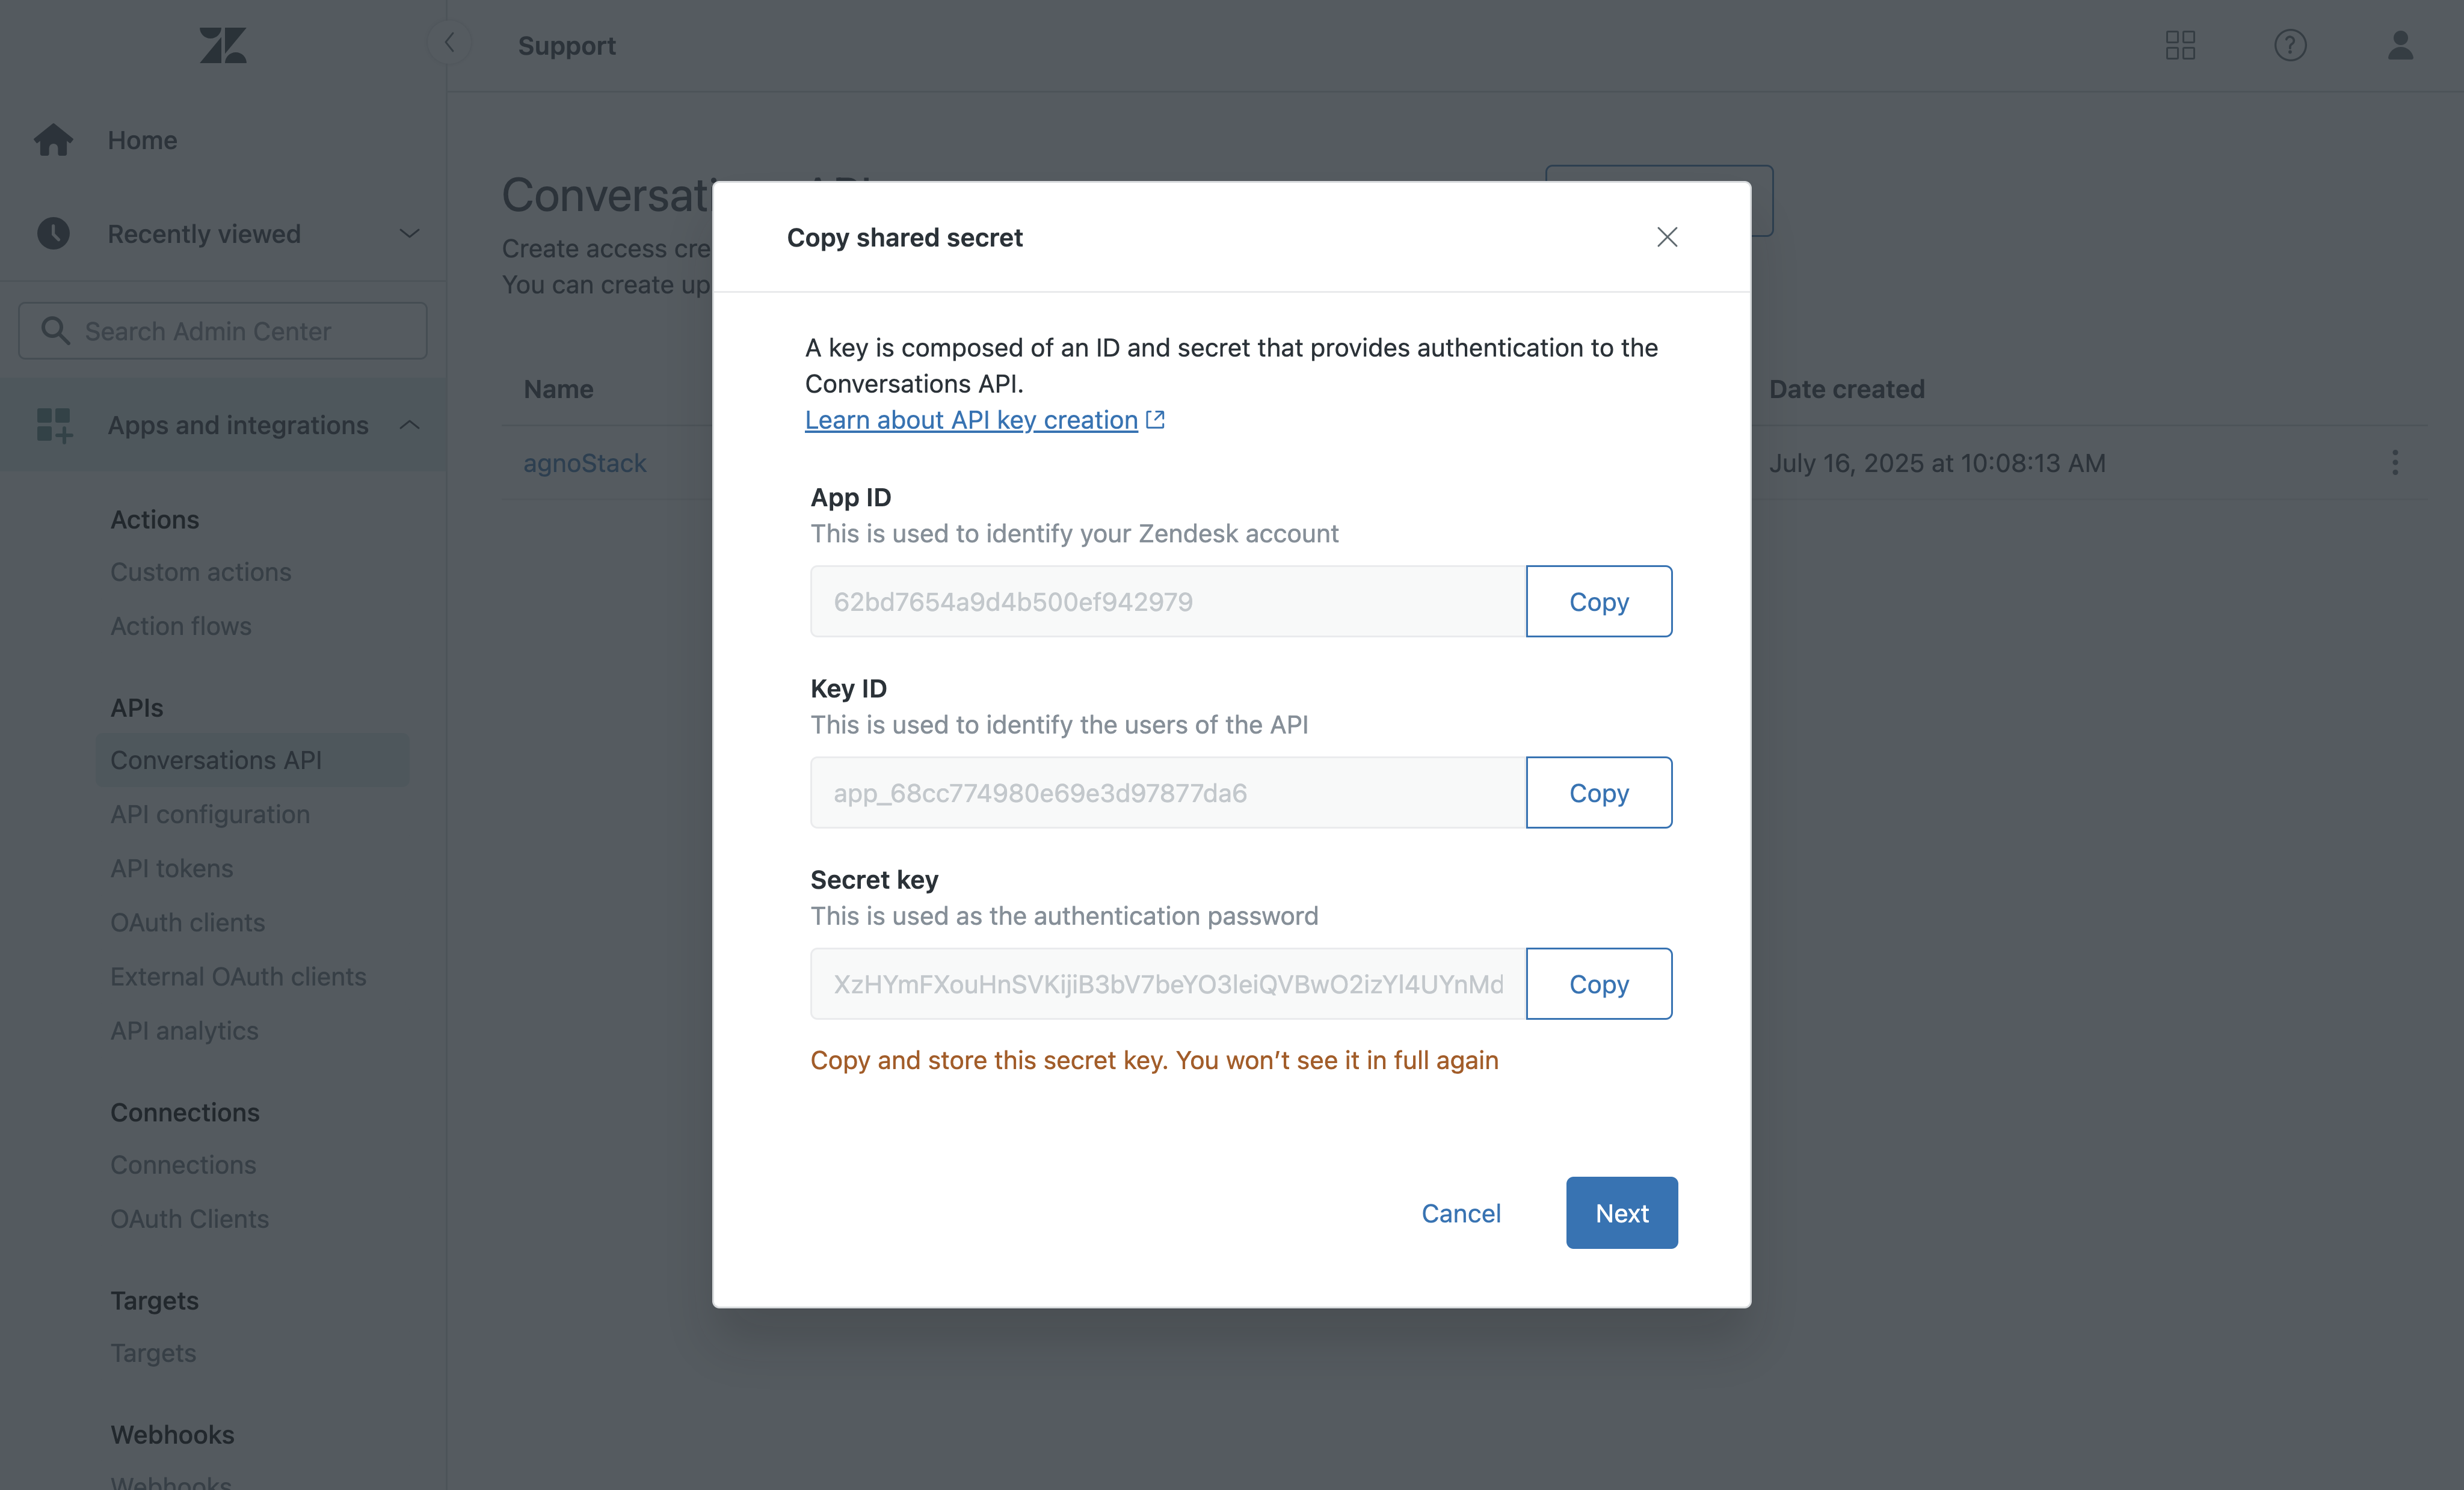
Task: Open the user profile avatar
Action: [2400, 45]
